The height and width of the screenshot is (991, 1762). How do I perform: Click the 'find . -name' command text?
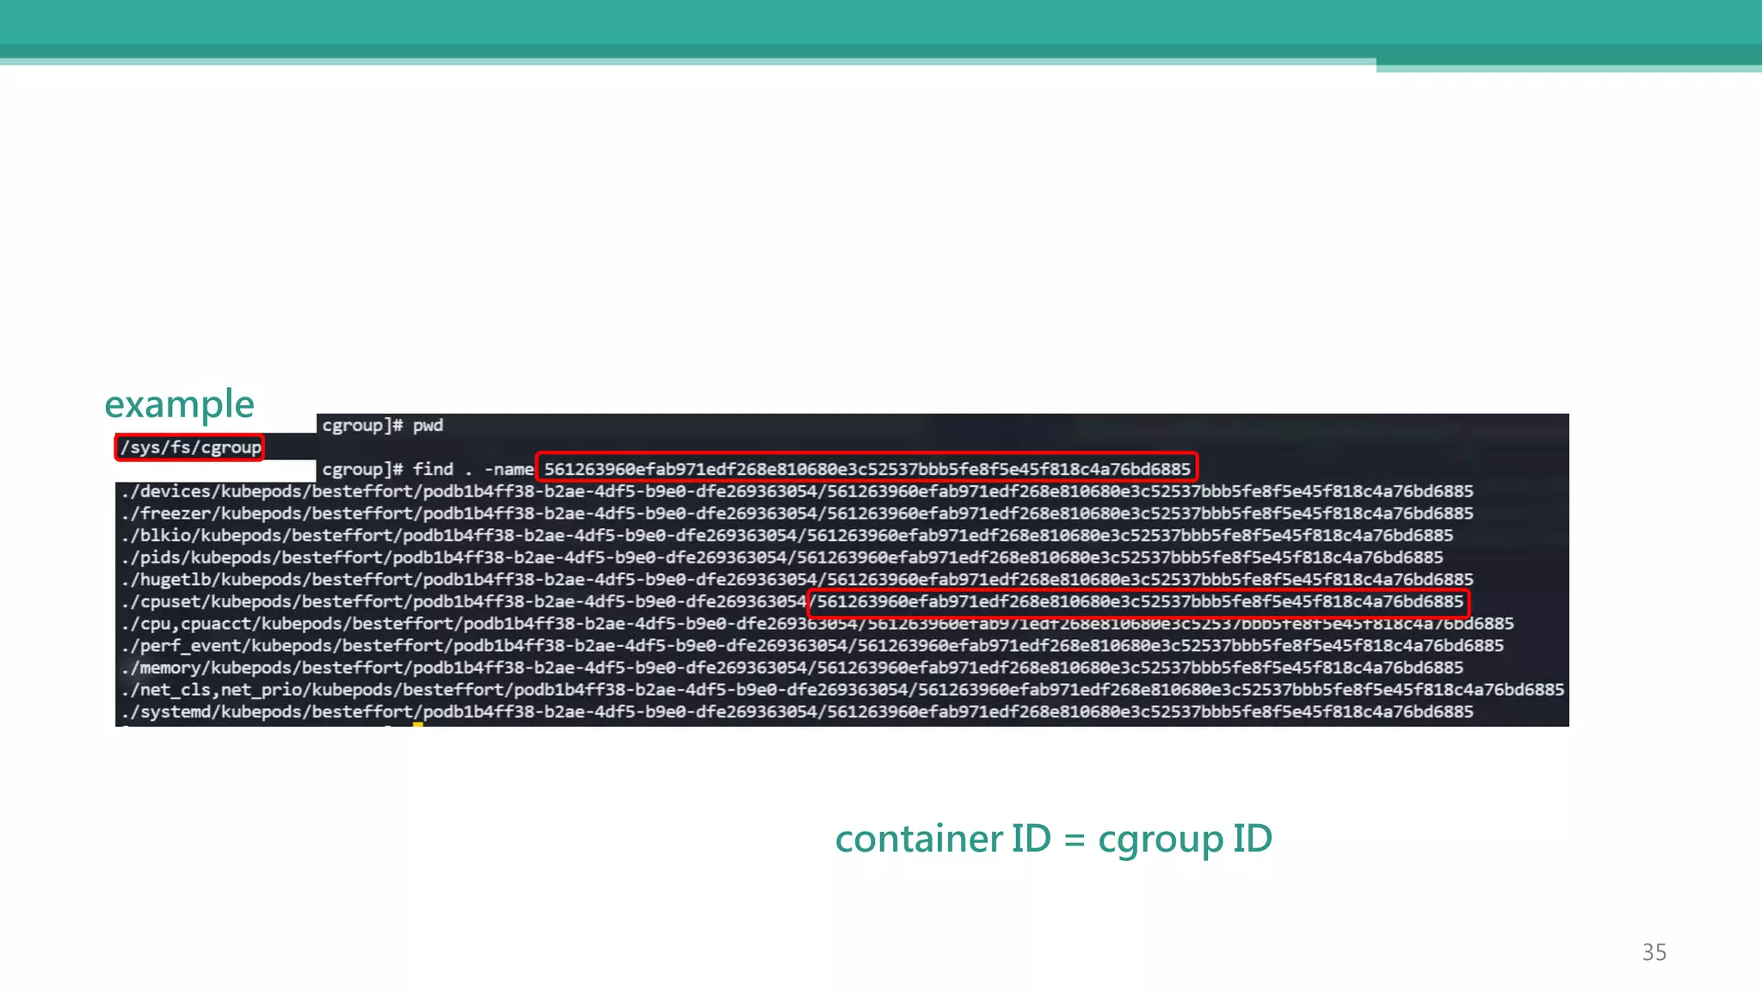(473, 469)
